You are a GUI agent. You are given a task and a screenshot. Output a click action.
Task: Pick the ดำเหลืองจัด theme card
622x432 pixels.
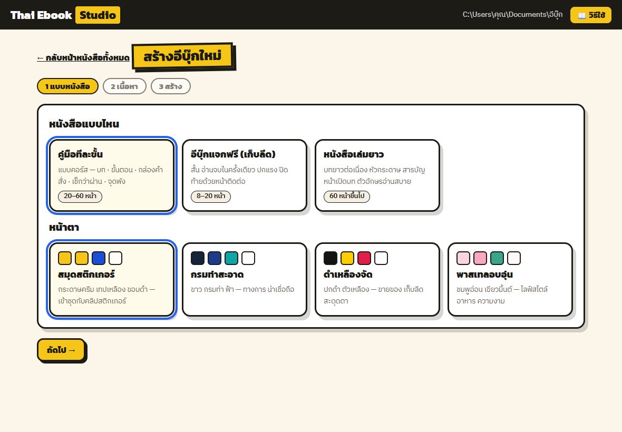[x=377, y=279]
